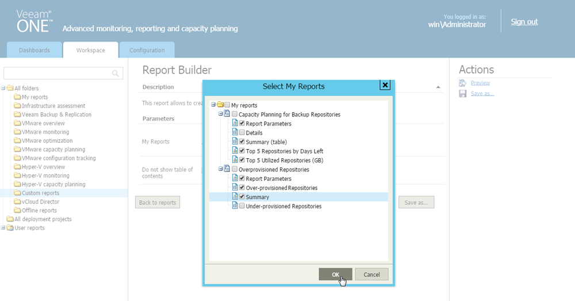Viewport: 575px width, 301px height.
Task: Click the Top 5 Utilized Repositories chart icon
Action: (x=235, y=160)
